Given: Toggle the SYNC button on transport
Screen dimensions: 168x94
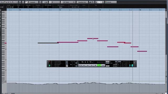Looking at the screenshot, I should (x=108, y=66).
